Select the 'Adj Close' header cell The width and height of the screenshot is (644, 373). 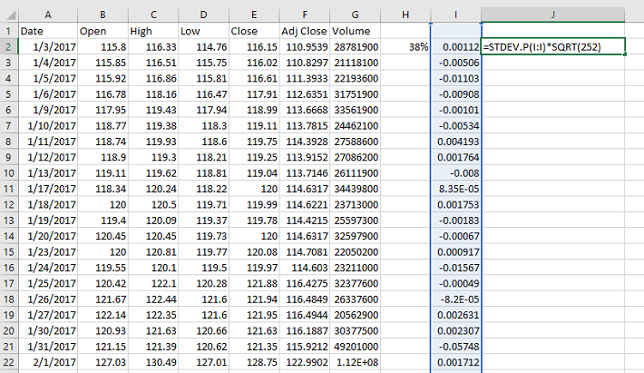tap(305, 30)
